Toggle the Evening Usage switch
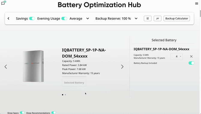The image size is (201, 114). pyautogui.click(x=64, y=19)
